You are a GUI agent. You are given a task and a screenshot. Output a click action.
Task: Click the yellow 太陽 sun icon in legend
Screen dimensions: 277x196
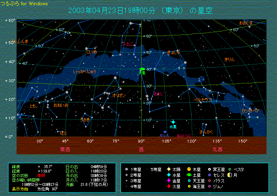[168, 169]
